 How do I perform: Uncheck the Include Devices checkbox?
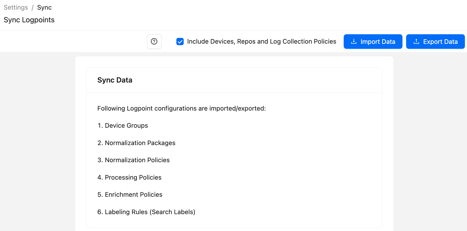click(x=180, y=42)
